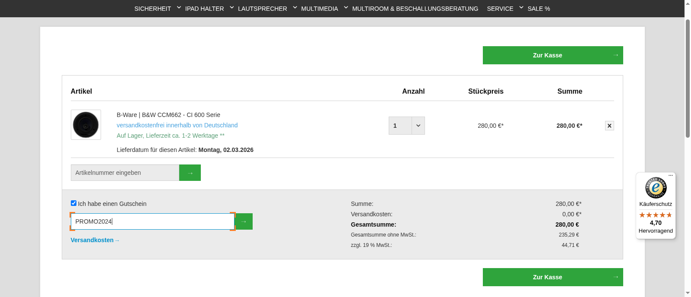Click the scrollbar up arrow
Image resolution: width=691 pixels, height=297 pixels.
pos(688,3)
